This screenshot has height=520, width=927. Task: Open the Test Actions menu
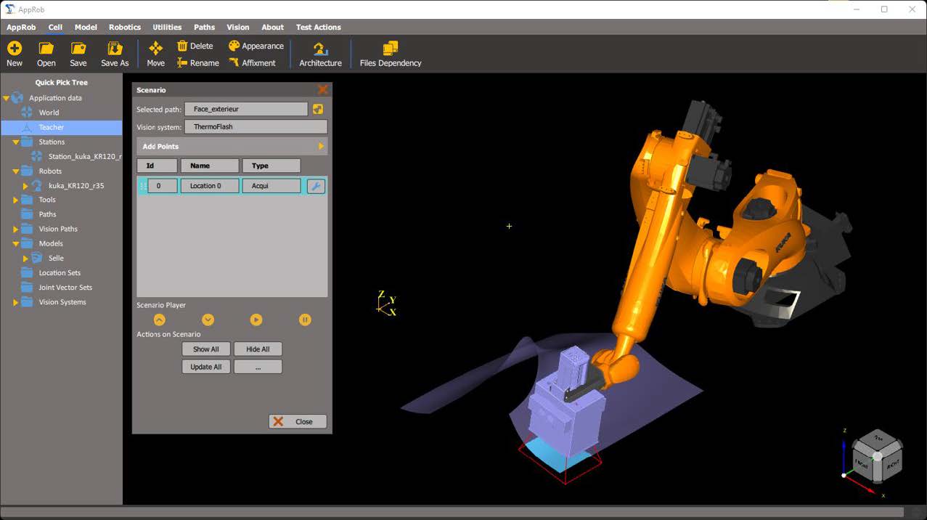[318, 27]
